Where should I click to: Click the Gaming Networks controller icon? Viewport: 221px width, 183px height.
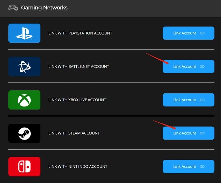13,8
